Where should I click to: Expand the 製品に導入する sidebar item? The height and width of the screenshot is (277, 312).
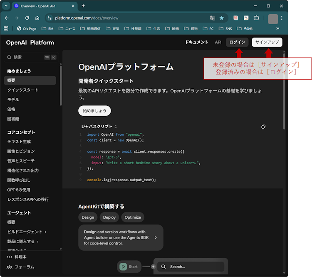click(x=23, y=241)
